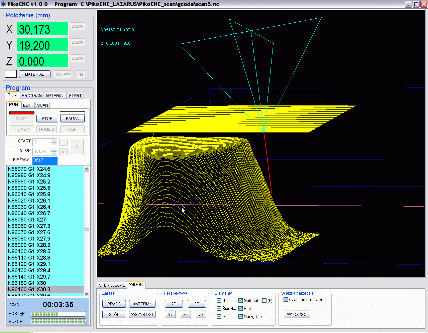Select the inner RUN sub-tab beside EDIT
This screenshot has height=333, width=428.
coord(14,105)
